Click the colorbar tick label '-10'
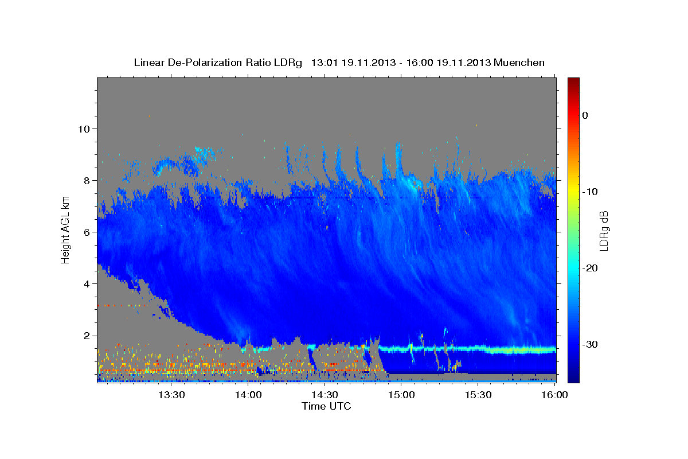This screenshot has height=459, width=688. 589,192
